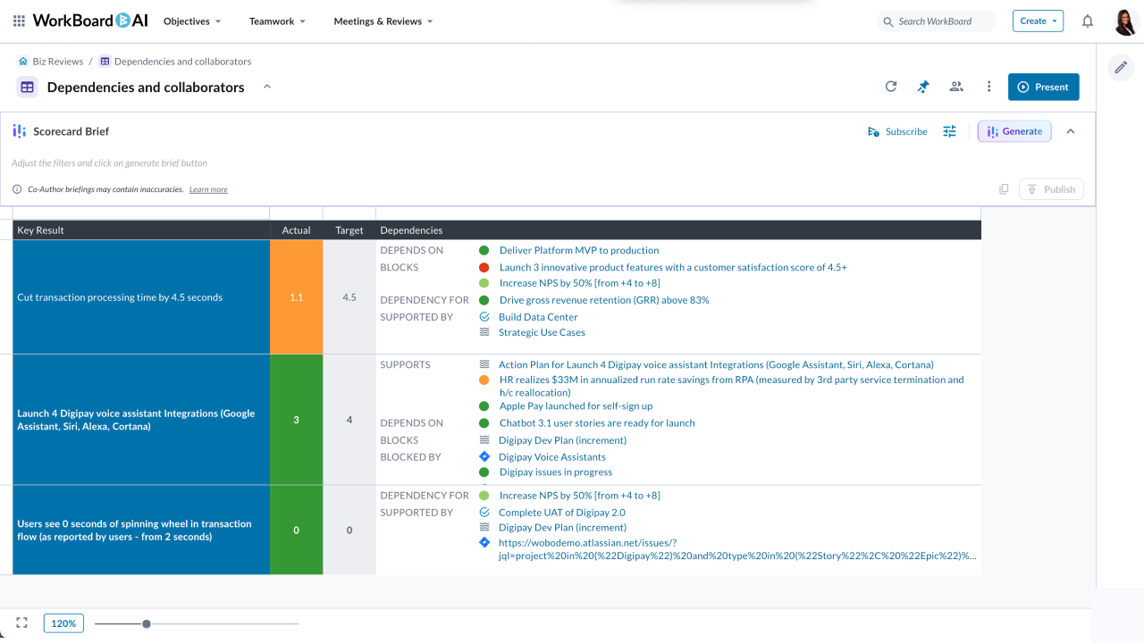Viewport: 1144px width, 643px height.
Task: Open the apps grid launcher icon
Action: pyautogui.click(x=19, y=21)
